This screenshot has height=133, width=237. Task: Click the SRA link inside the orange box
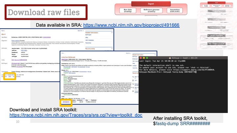click(x=10, y=77)
